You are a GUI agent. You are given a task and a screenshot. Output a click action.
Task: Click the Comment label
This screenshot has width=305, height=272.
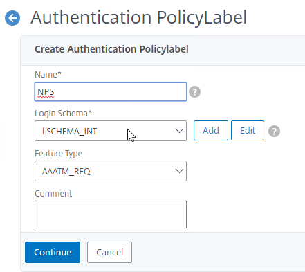pos(53,194)
